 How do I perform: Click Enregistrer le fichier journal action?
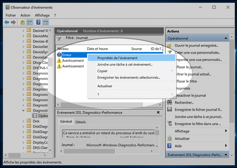(x=198, y=109)
